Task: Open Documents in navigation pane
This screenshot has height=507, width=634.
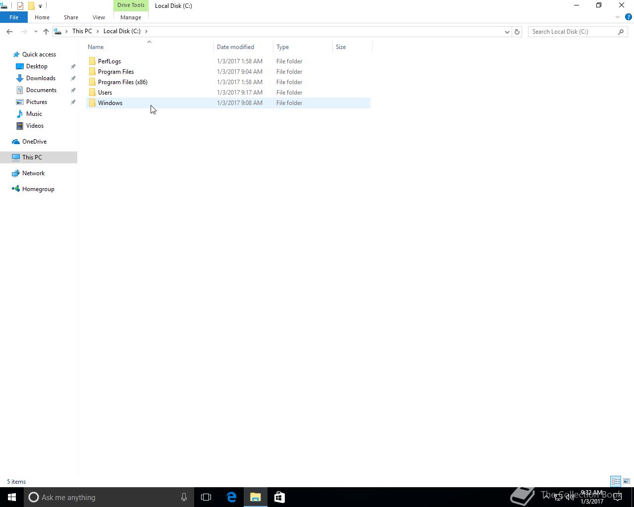Action: point(41,90)
